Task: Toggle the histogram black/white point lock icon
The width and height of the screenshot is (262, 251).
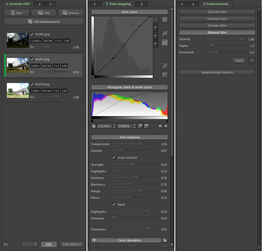Action: click(x=94, y=126)
